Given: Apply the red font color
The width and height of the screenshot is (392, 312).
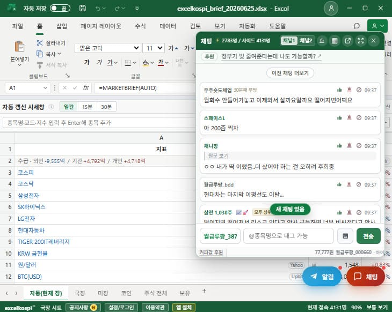Looking at the screenshot, I should pos(161,62).
